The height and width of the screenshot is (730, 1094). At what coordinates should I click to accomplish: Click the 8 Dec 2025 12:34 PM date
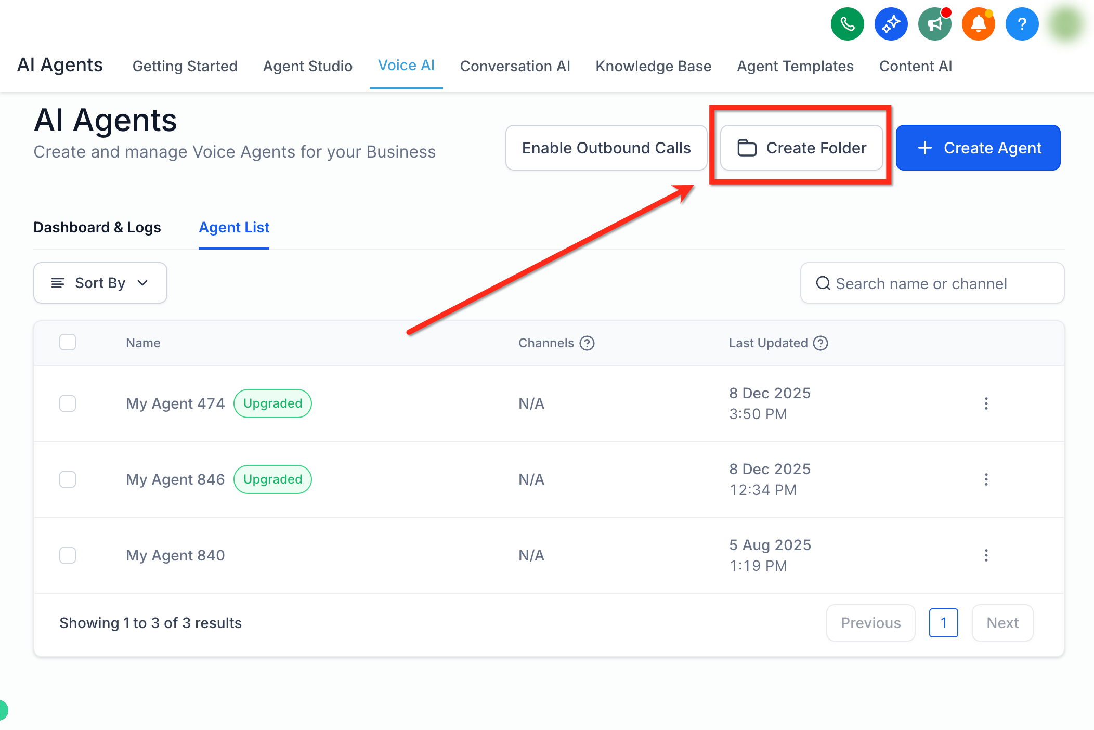770,479
